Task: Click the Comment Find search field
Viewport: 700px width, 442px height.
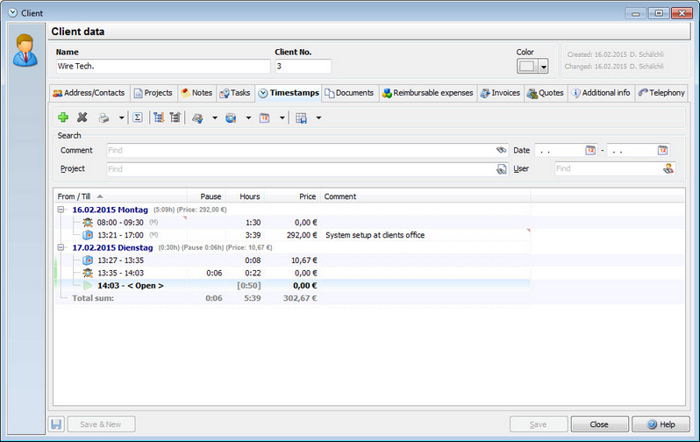Action: click(x=307, y=150)
